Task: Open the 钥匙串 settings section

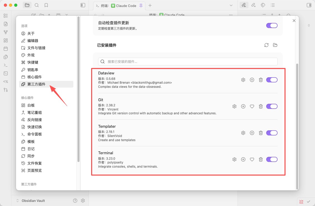Action: tap(46, 70)
